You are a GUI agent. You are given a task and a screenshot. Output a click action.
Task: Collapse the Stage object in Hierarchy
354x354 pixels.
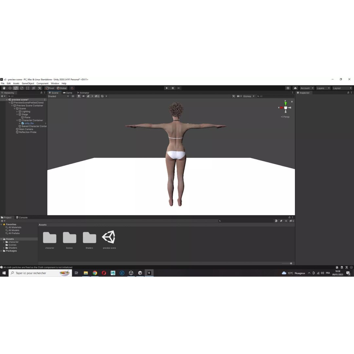click(x=17, y=114)
